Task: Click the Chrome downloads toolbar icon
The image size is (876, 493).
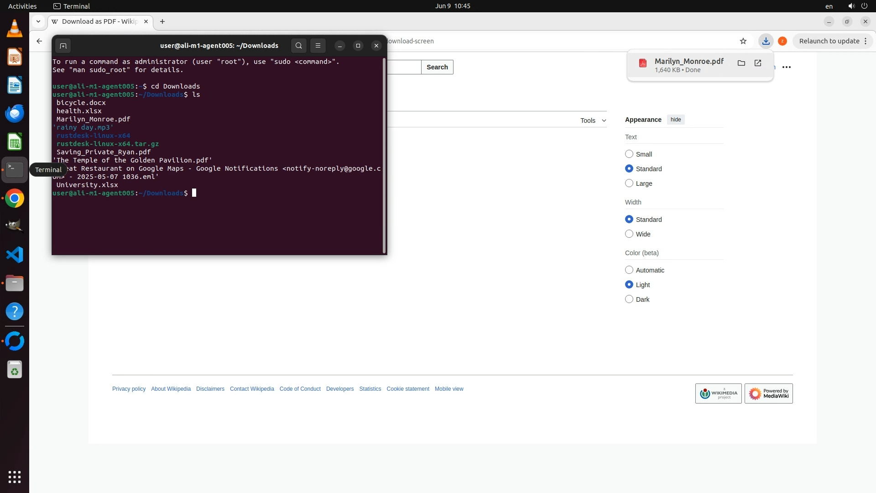Action: point(766,41)
